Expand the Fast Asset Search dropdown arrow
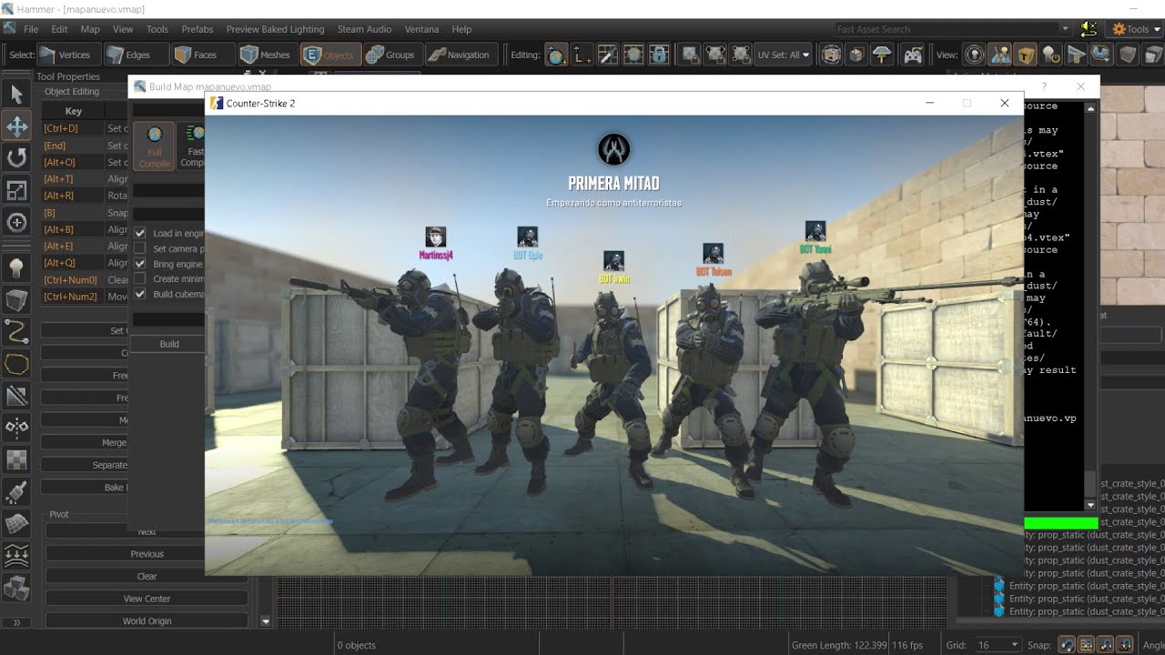 coord(1065,29)
